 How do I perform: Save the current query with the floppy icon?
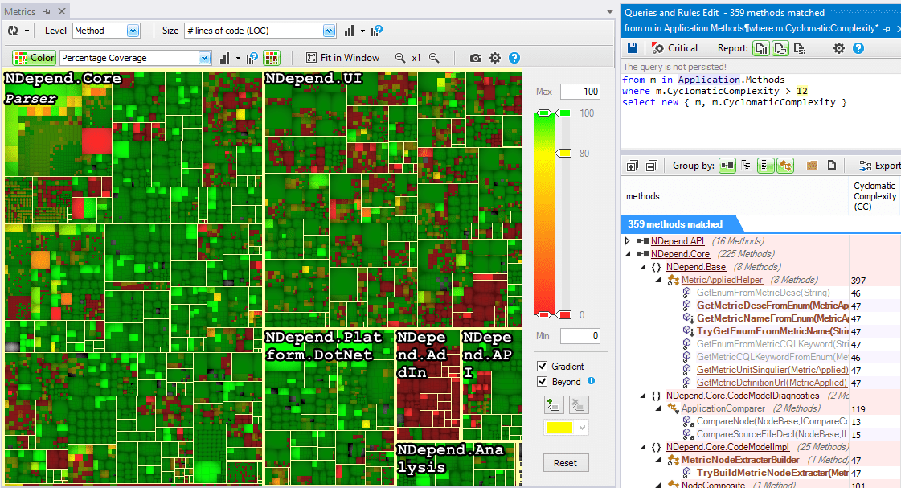coord(633,47)
